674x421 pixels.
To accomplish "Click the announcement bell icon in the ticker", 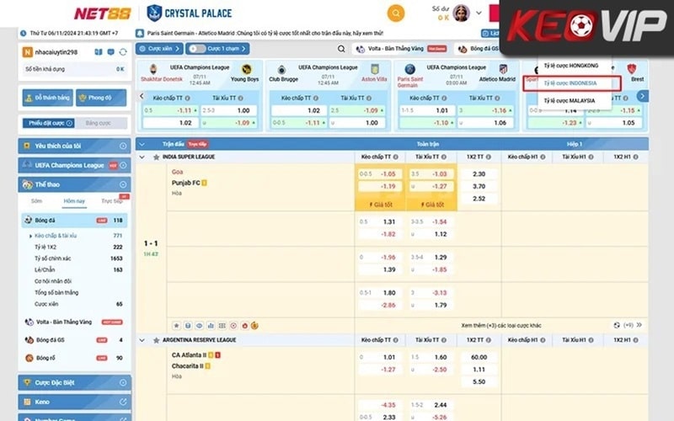I will (x=140, y=33).
